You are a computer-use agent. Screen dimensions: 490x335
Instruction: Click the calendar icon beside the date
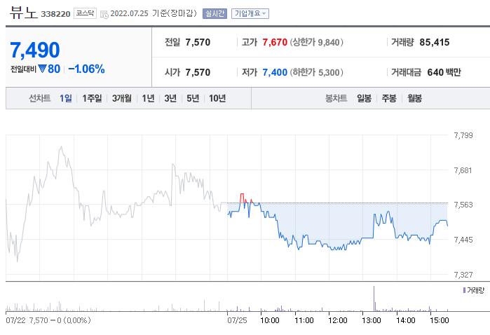[104, 14]
